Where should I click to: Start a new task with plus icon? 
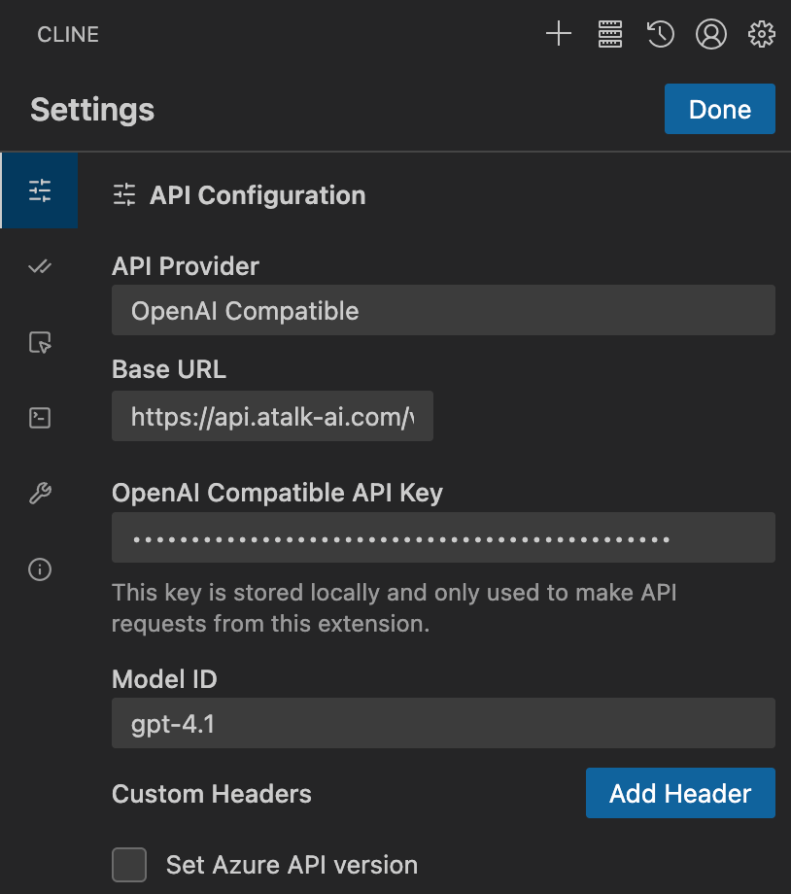click(559, 35)
